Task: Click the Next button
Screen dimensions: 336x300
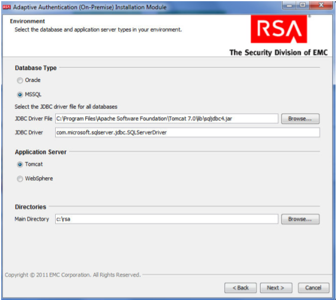Action: (x=276, y=288)
